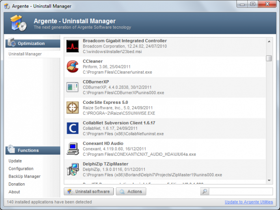This screenshot has height=210, width=280.
Task: Open the BackUp Manager function
Action: (x=24, y=176)
